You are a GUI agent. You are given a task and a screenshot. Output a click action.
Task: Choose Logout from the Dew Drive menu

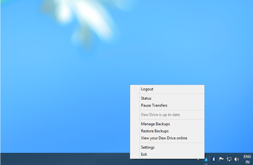(x=167, y=89)
